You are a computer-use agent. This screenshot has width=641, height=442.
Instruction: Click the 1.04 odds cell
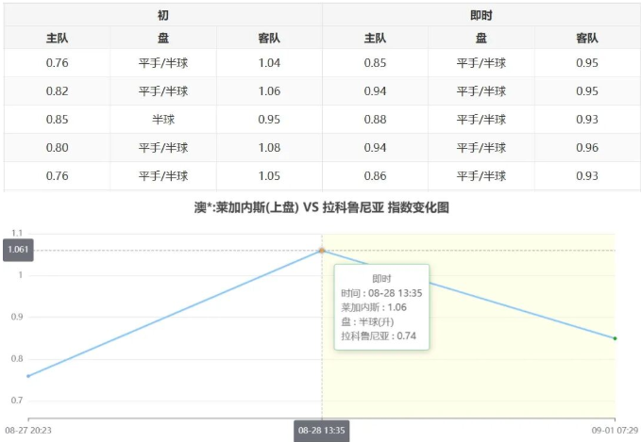pyautogui.click(x=269, y=63)
